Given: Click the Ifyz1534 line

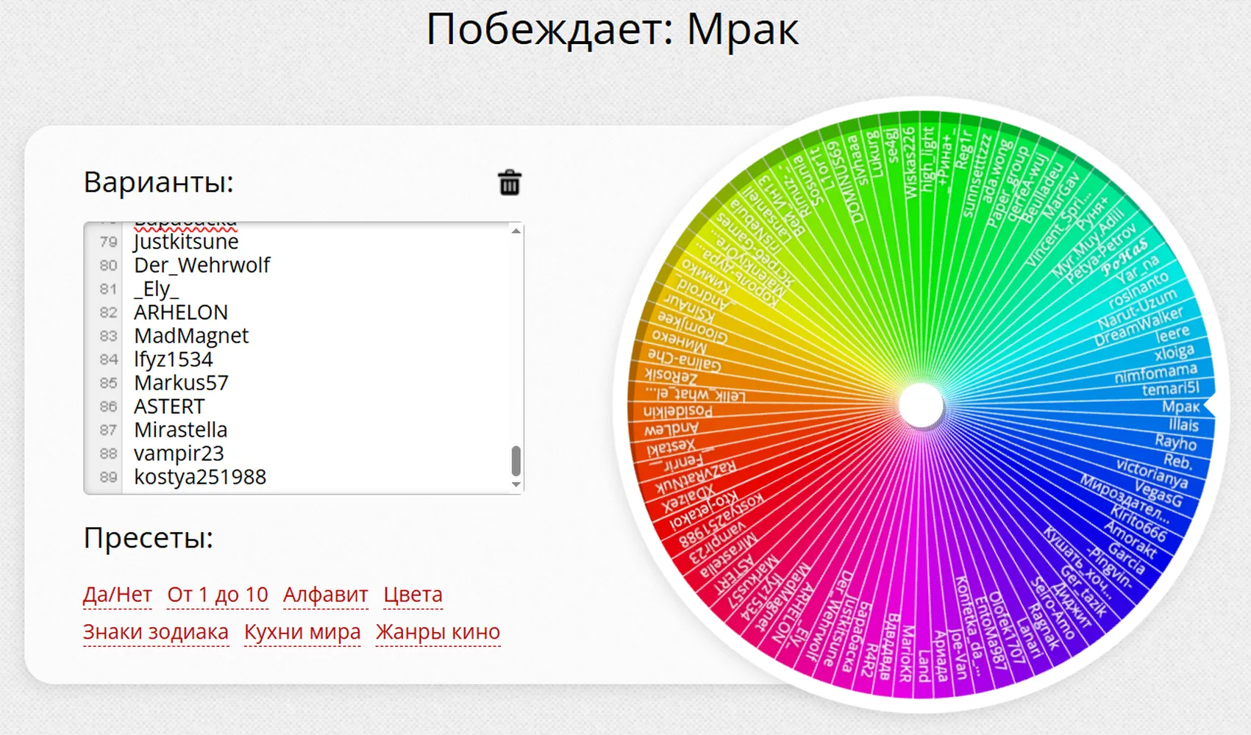Looking at the screenshot, I should [x=174, y=359].
